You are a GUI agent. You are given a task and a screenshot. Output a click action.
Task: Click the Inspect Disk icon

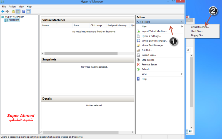click(x=138, y=55)
